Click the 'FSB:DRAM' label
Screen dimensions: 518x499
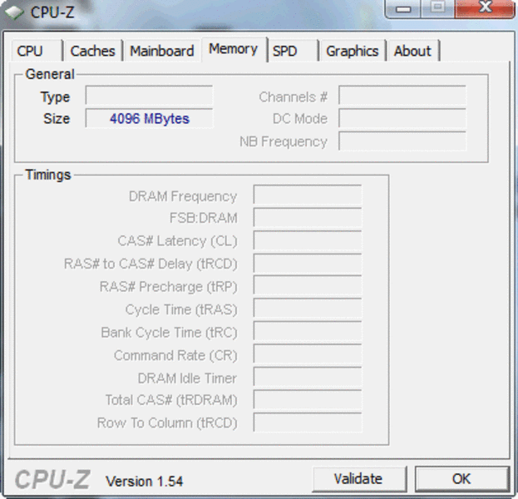tap(204, 218)
